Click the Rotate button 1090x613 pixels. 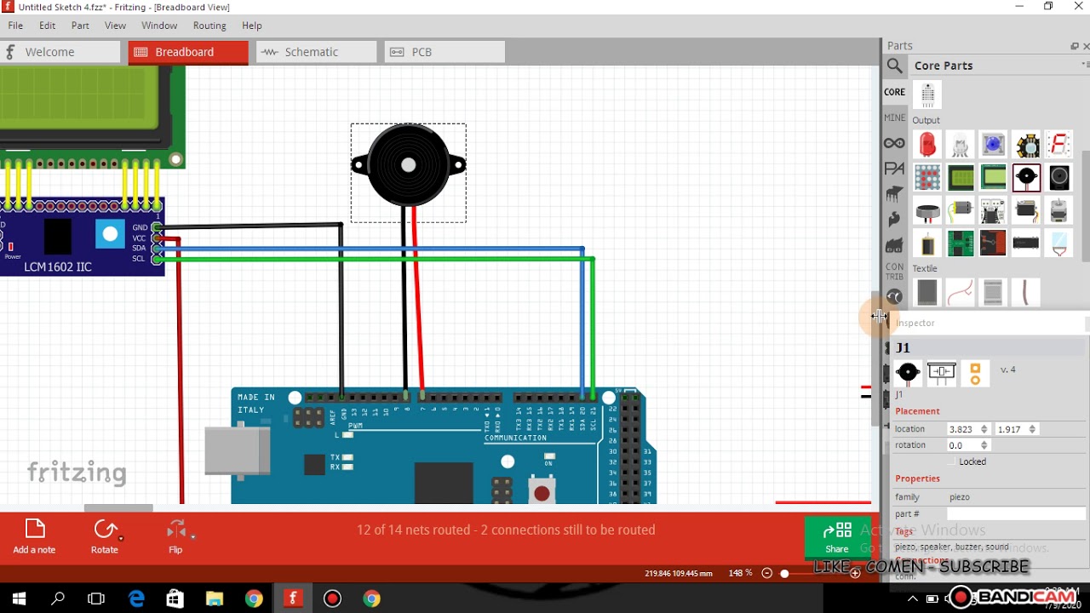tap(105, 536)
